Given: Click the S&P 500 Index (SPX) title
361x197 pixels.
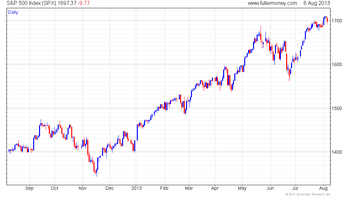Looking at the screenshot, I should point(31,3).
